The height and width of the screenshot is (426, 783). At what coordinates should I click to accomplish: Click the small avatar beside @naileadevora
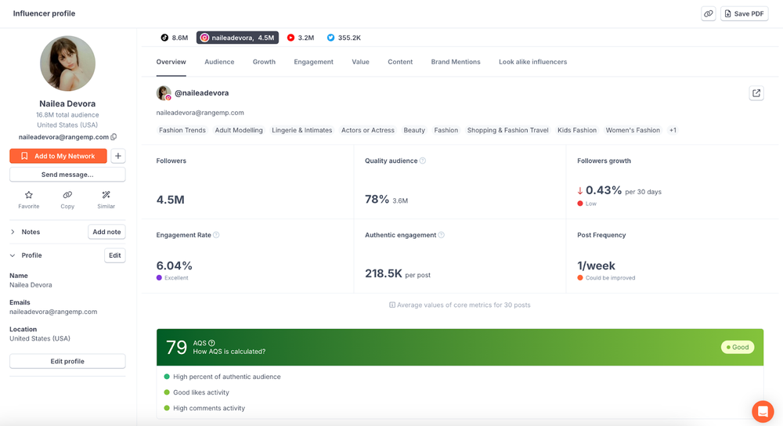164,93
